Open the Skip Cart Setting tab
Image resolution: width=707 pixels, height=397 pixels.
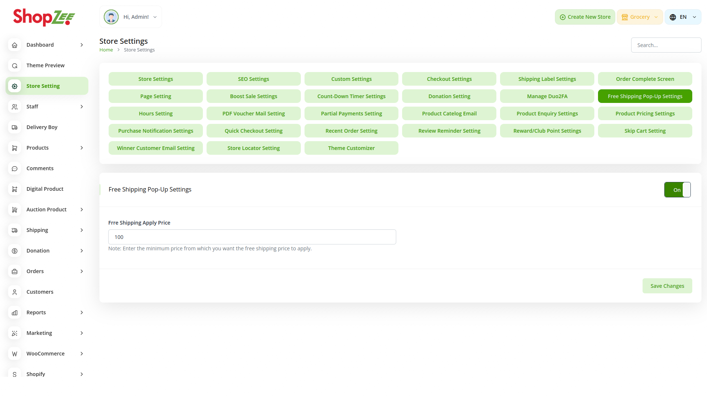(x=645, y=131)
